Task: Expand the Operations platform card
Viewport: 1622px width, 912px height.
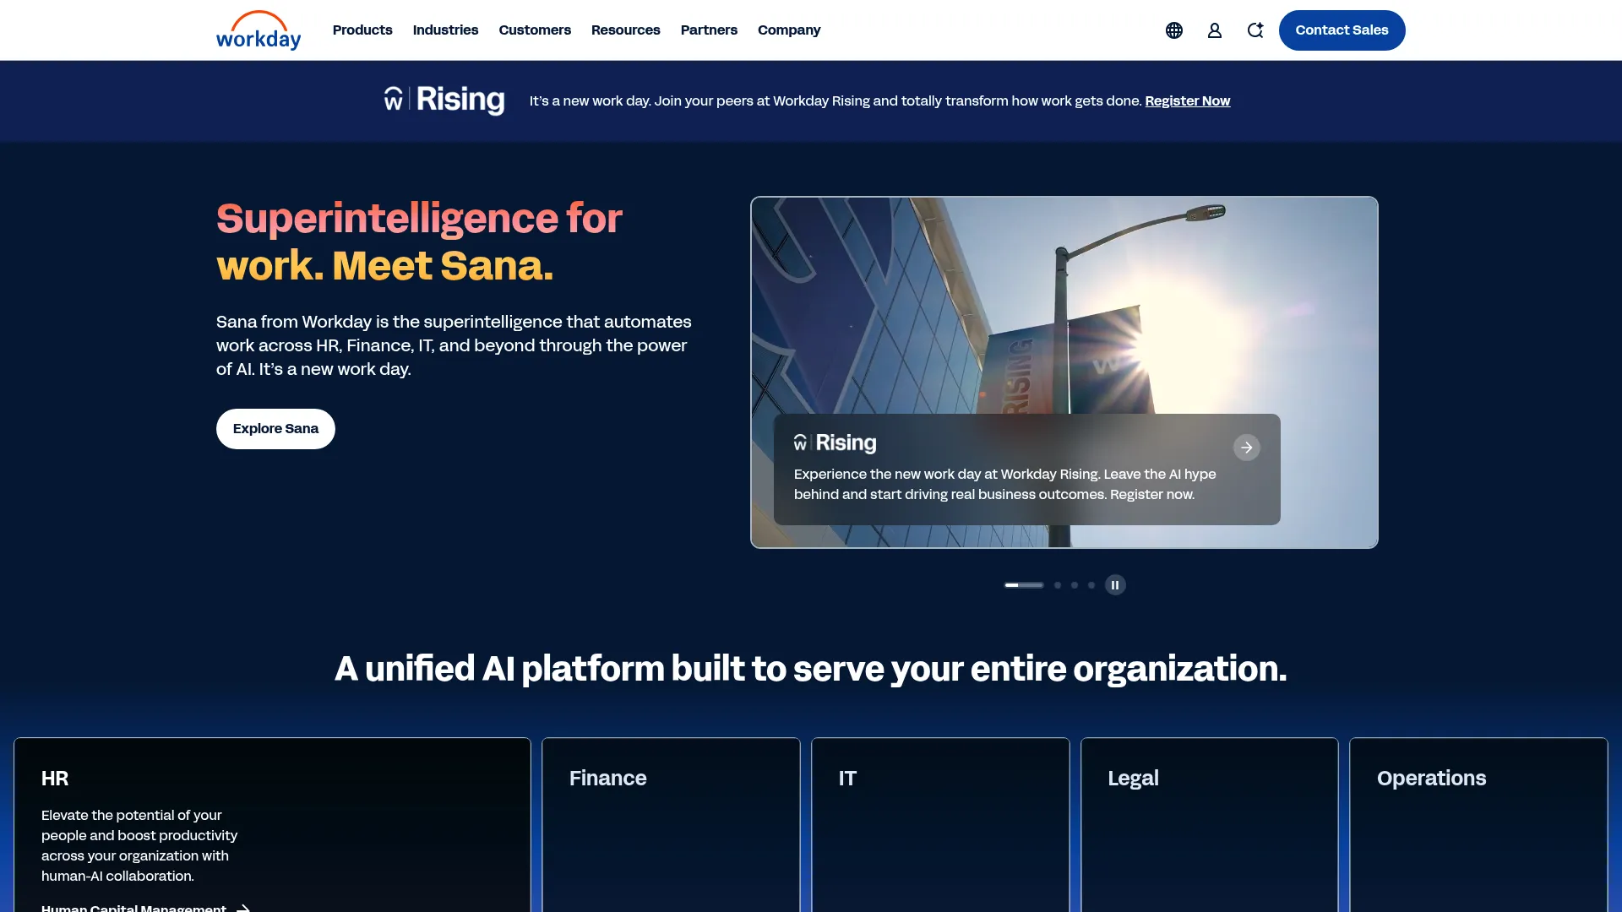Action: 1478,825
